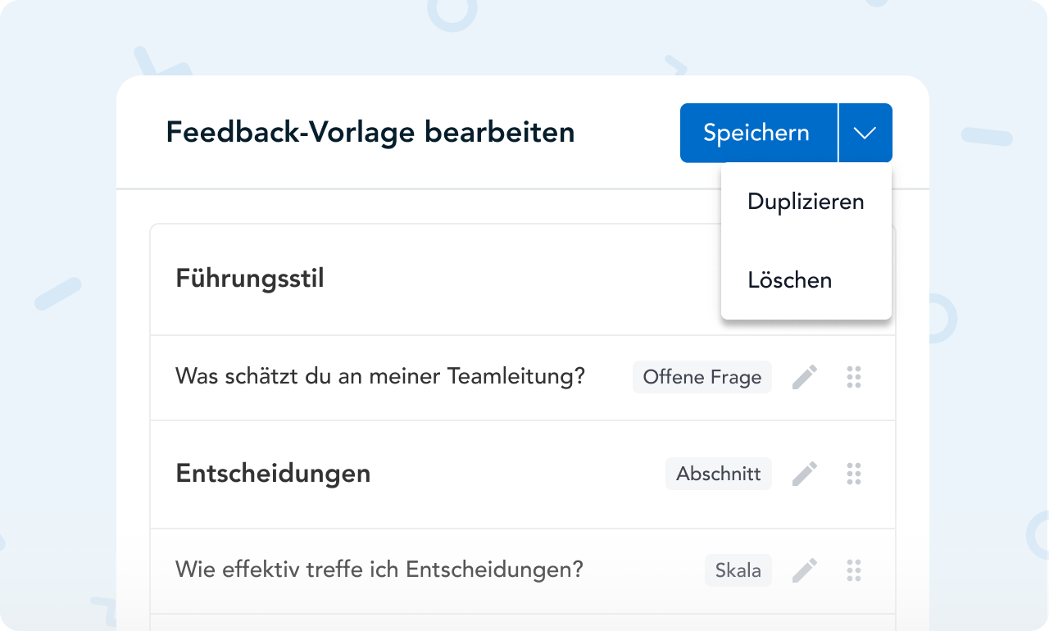Click the 'Feedback-Vorlage bearbeiten' page title
This screenshot has height=631, width=1049.
(x=370, y=133)
